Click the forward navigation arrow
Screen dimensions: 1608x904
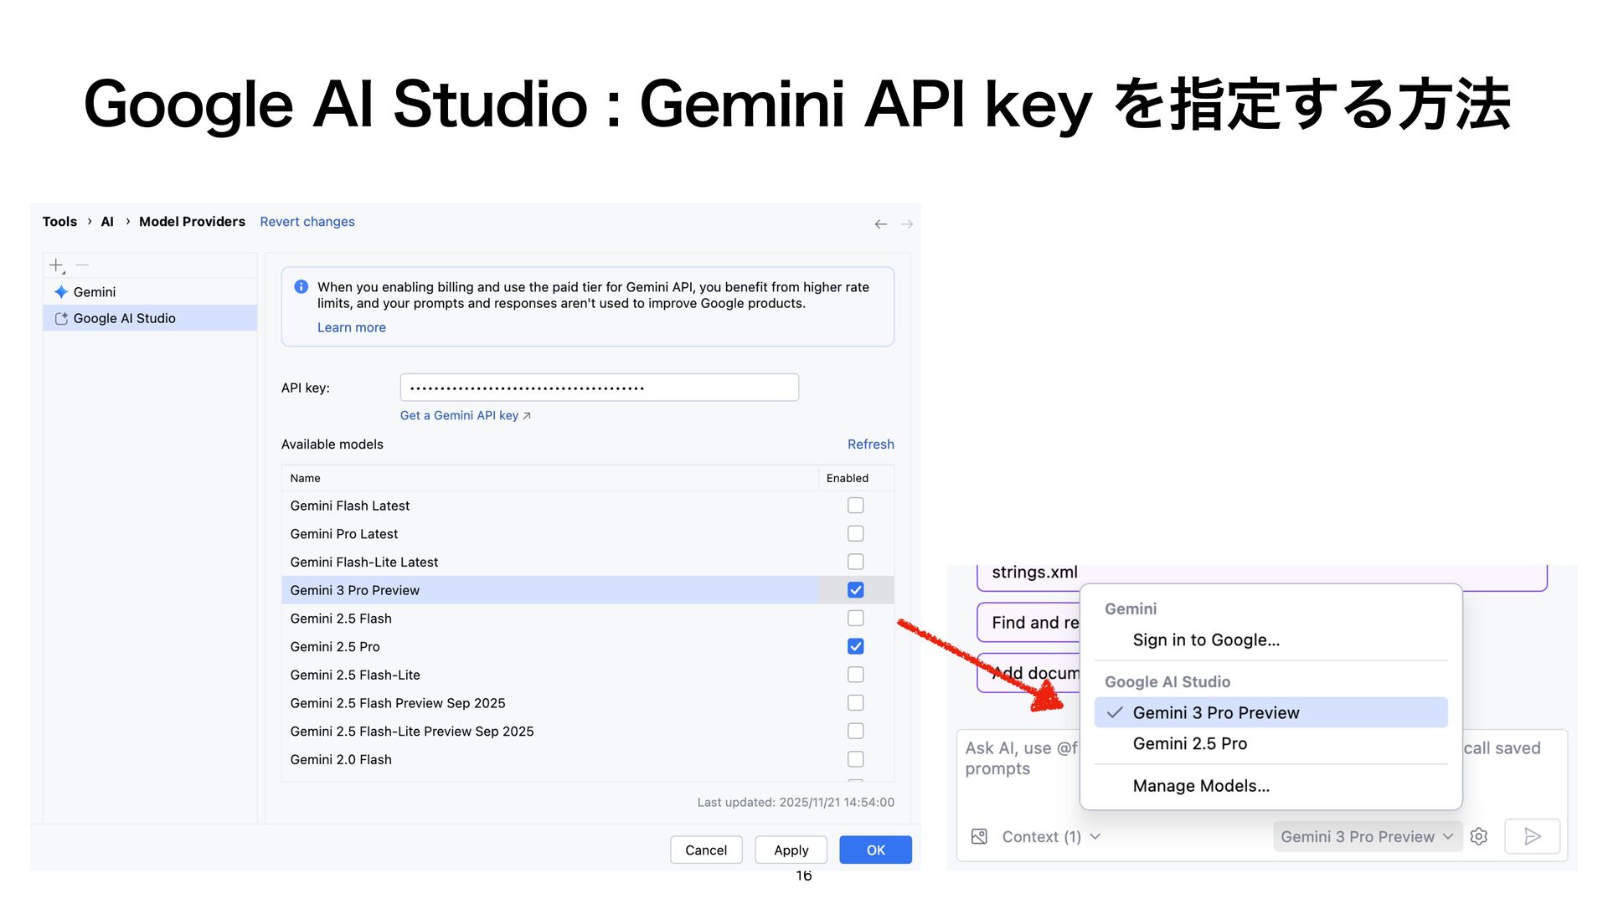point(906,224)
